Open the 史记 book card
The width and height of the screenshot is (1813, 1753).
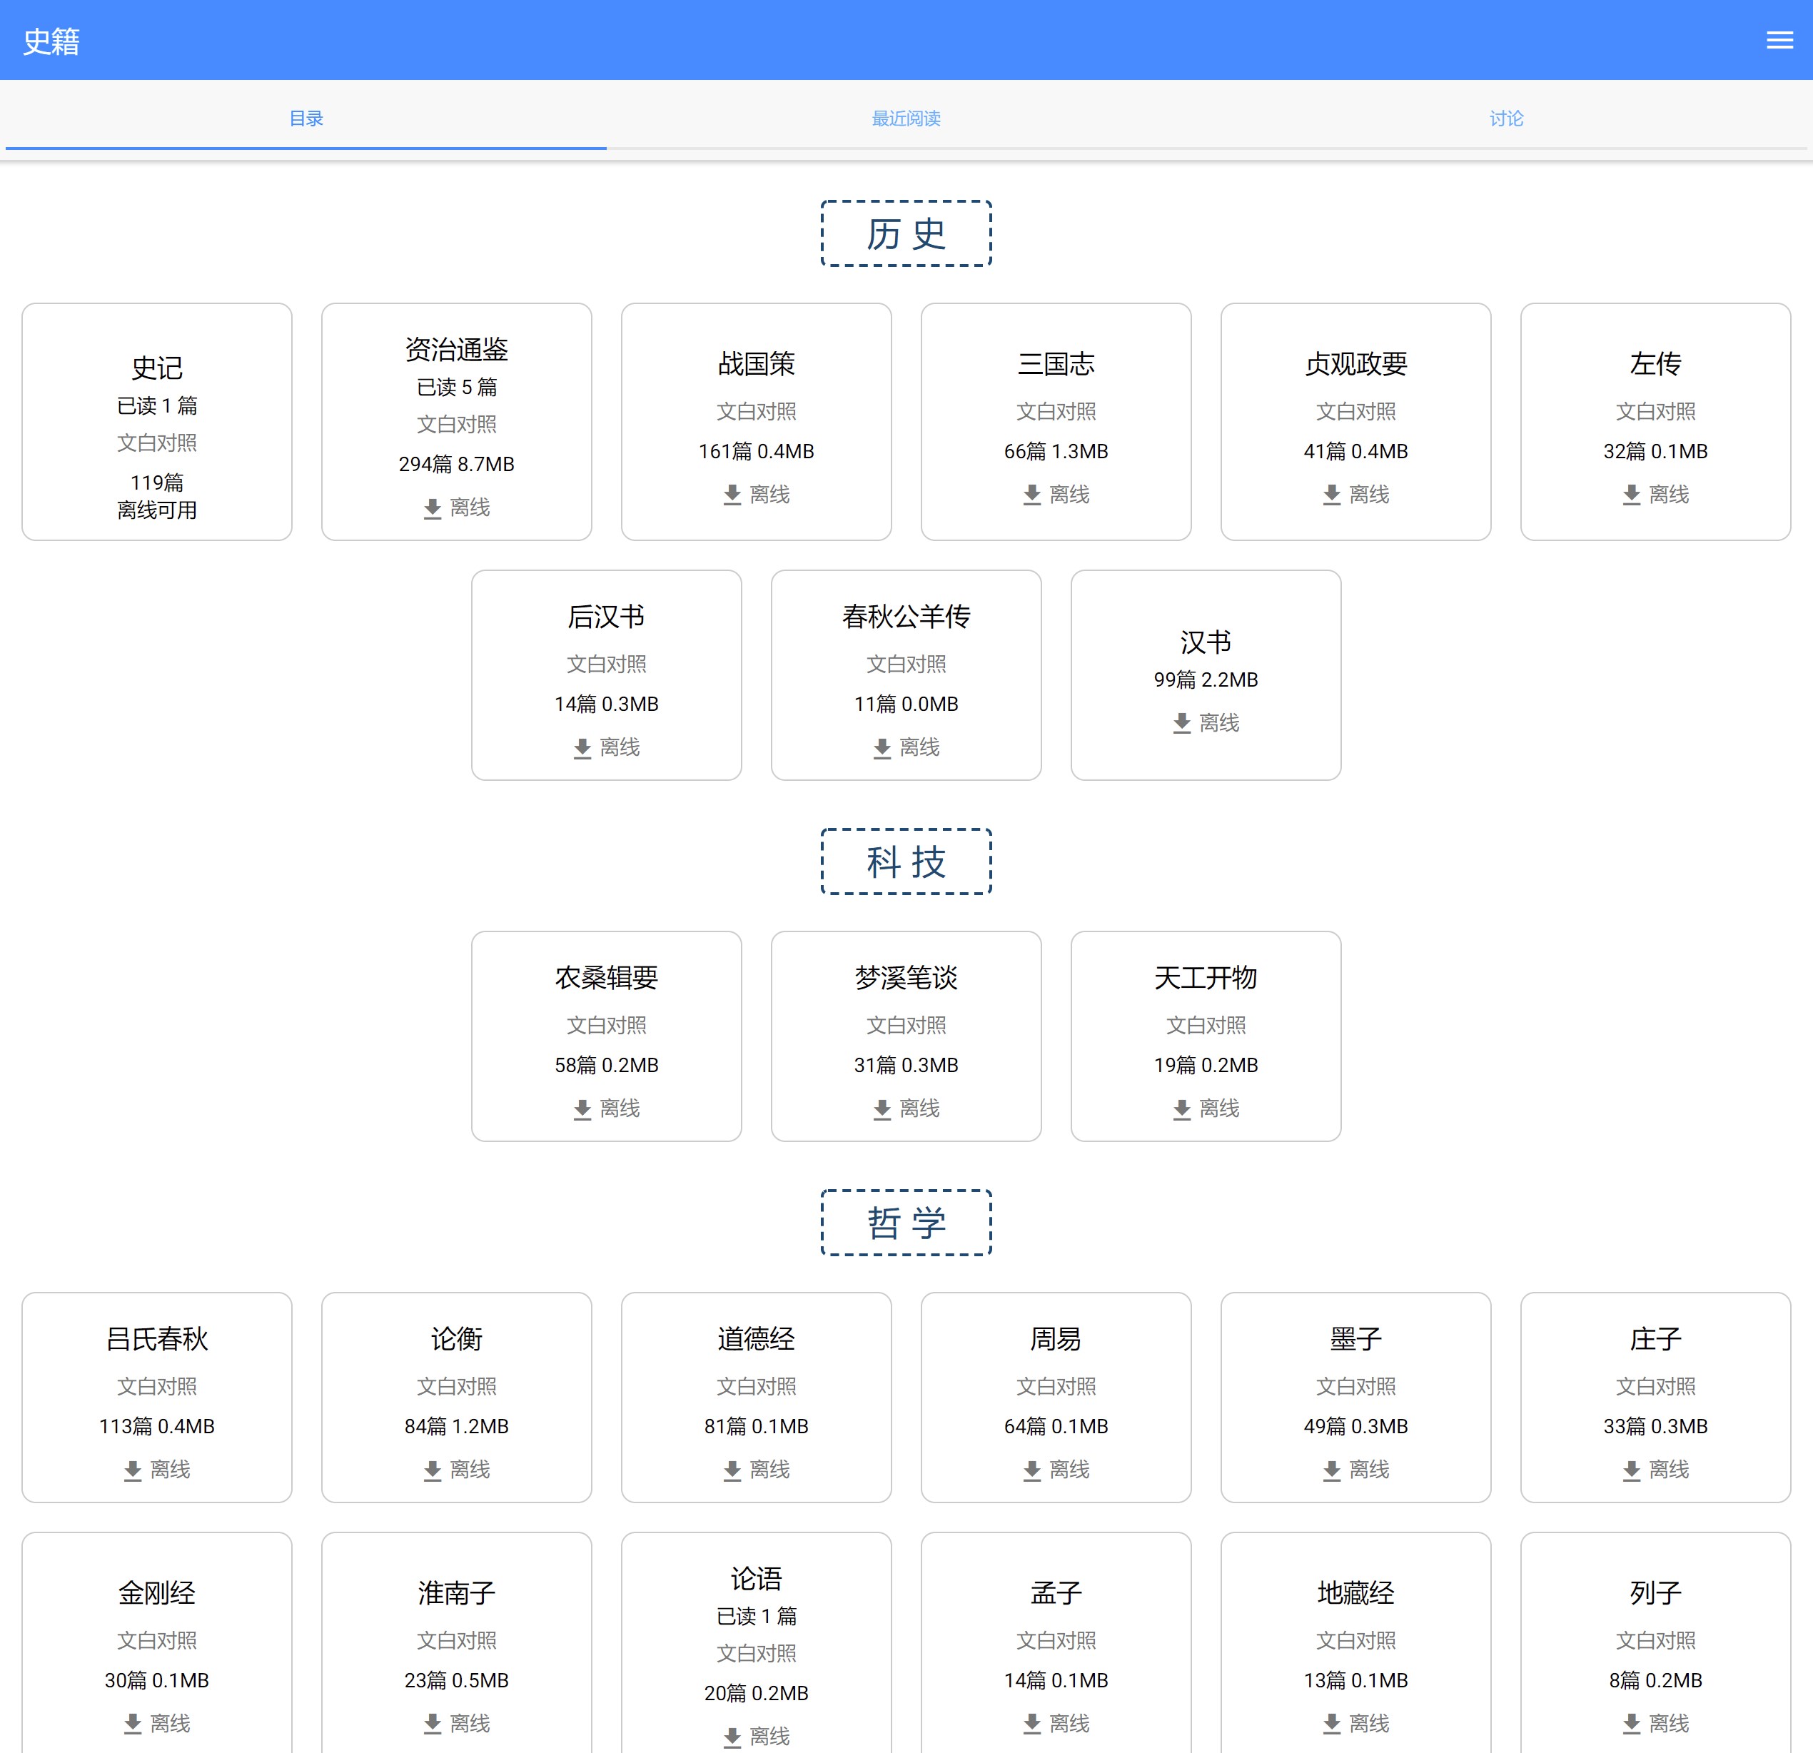point(156,368)
